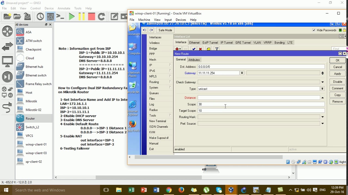Switch to Attributes tab in New Route
The image size is (348, 195).
click(194, 60)
